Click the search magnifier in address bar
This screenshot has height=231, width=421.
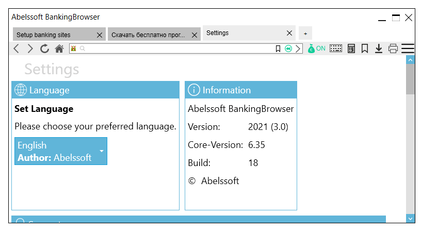click(x=83, y=48)
